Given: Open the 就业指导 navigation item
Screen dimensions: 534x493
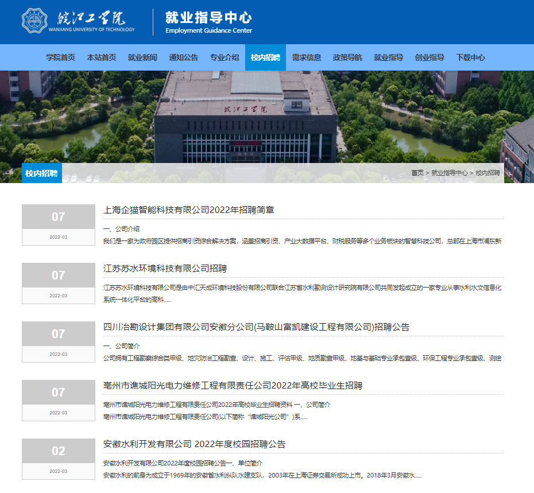Looking at the screenshot, I should pyautogui.click(x=389, y=57).
